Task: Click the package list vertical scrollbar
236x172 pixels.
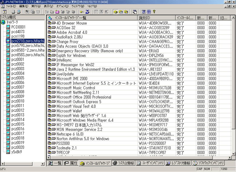Action: coord(233,91)
